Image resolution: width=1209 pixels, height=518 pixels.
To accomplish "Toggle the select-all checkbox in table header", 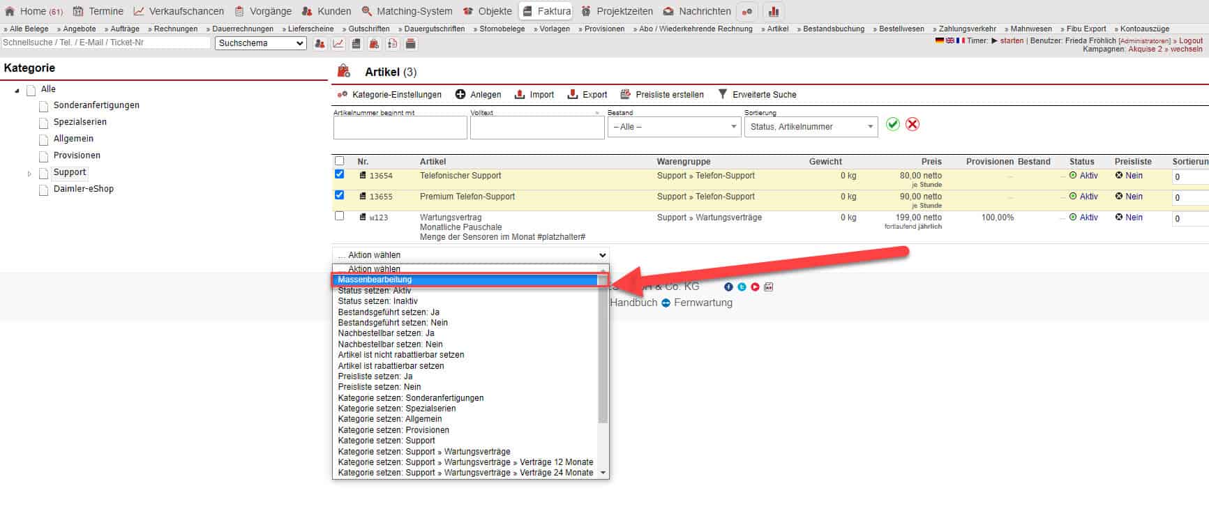I will tap(340, 161).
